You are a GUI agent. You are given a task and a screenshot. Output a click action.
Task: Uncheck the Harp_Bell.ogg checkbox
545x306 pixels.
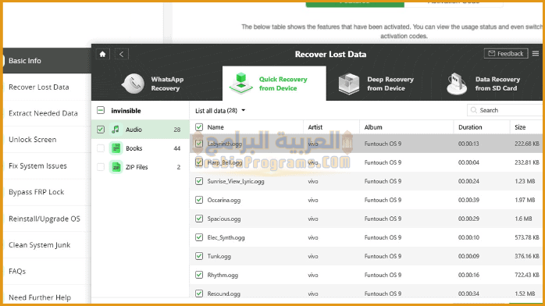[x=199, y=162]
